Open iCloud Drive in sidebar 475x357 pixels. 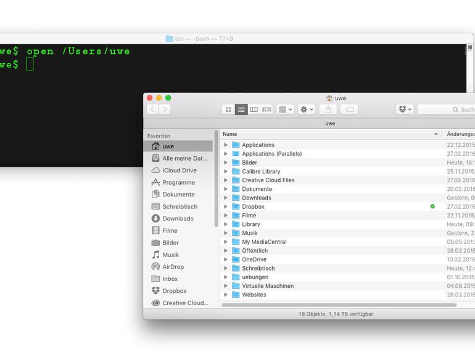click(x=178, y=170)
